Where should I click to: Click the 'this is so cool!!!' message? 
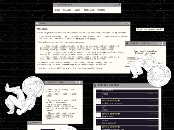point(109,123)
